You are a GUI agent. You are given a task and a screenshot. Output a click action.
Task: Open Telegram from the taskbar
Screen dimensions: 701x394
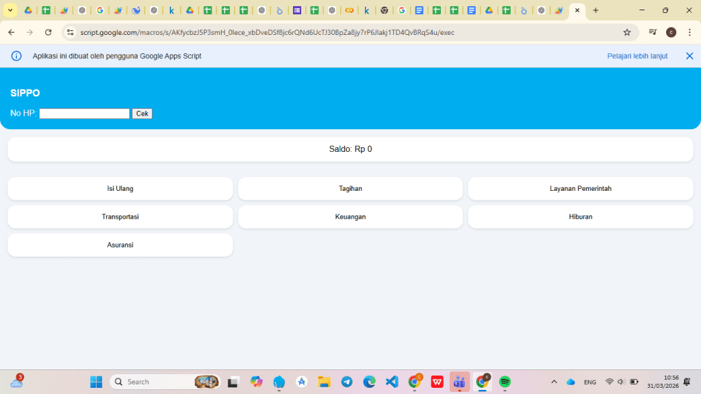347,382
